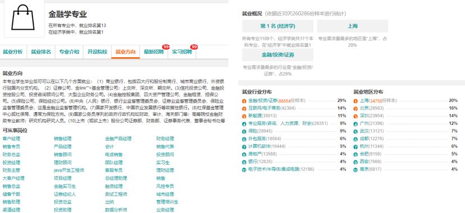Image resolution: width=465 pixels, height=213 pixels.
Task: Click rank 1 badge beside 上海
Action: click(x=355, y=101)
